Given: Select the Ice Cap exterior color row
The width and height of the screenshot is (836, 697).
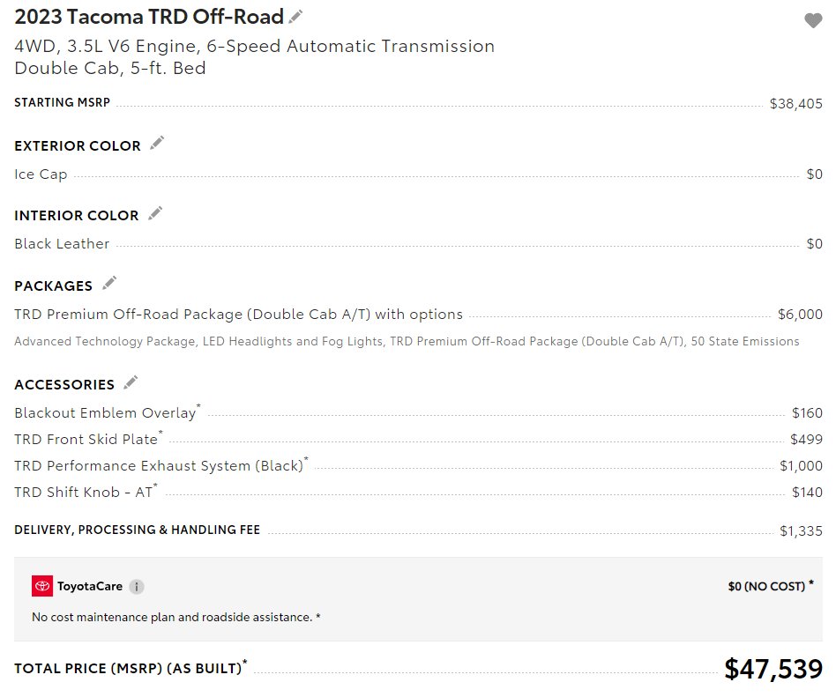Looking at the screenshot, I should click(x=418, y=174).
